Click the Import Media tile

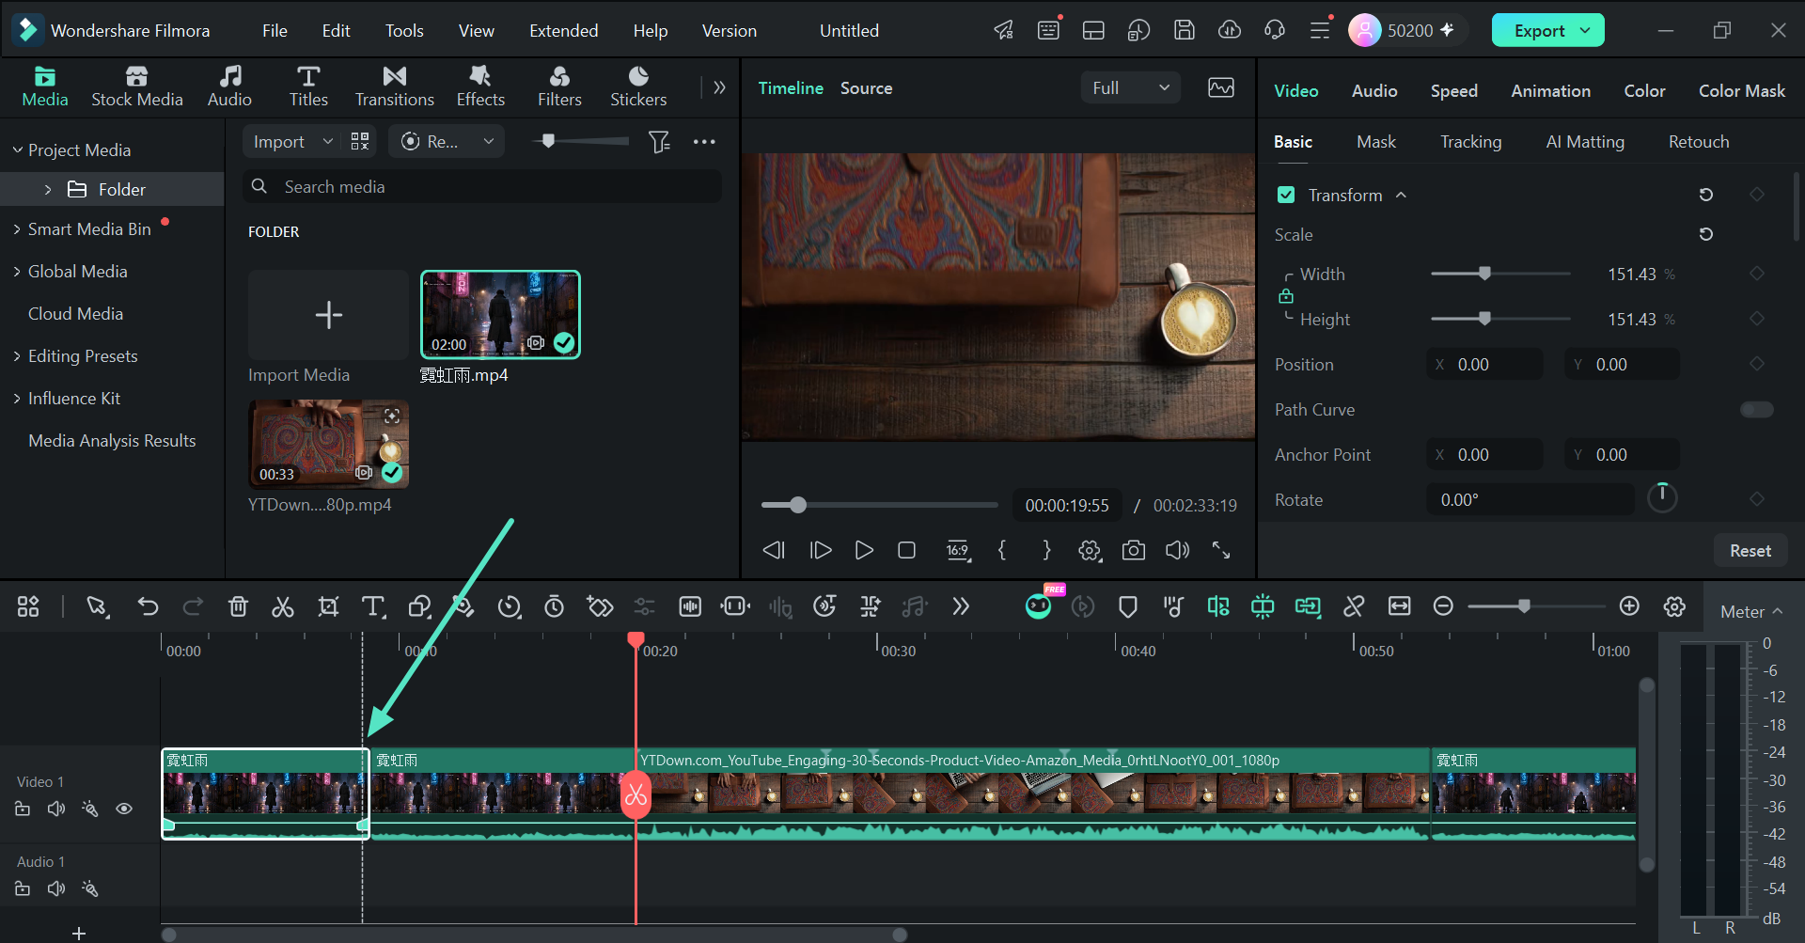pyautogui.click(x=328, y=315)
